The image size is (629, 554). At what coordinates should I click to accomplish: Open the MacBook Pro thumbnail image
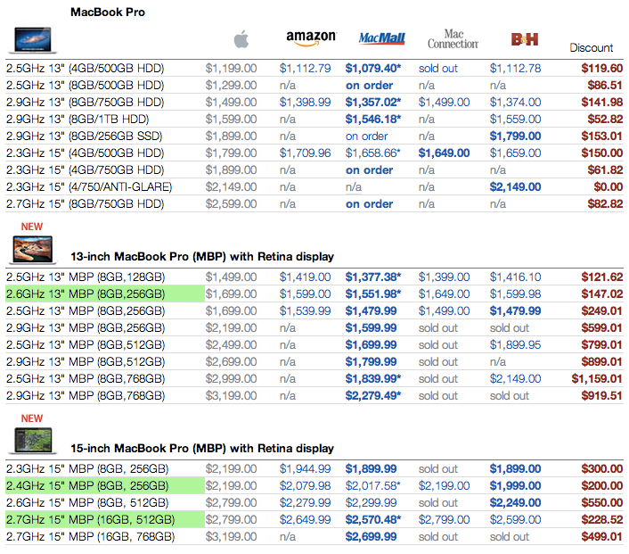point(33,40)
